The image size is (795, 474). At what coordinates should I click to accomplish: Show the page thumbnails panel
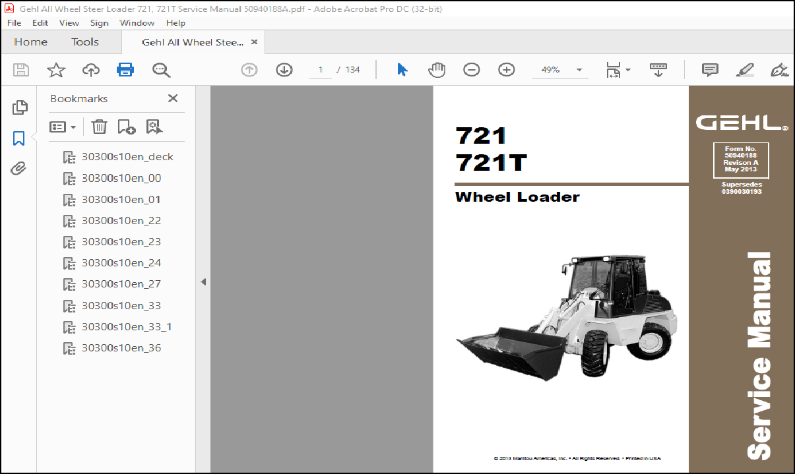pyautogui.click(x=19, y=107)
